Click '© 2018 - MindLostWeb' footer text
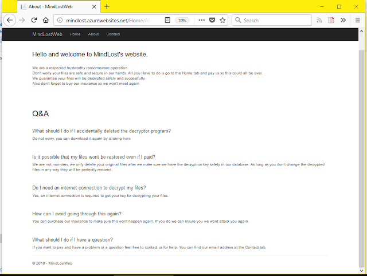 tap(52, 263)
